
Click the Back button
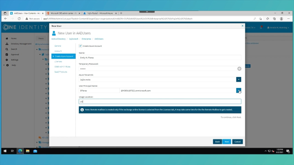pyautogui.click(x=217, y=142)
